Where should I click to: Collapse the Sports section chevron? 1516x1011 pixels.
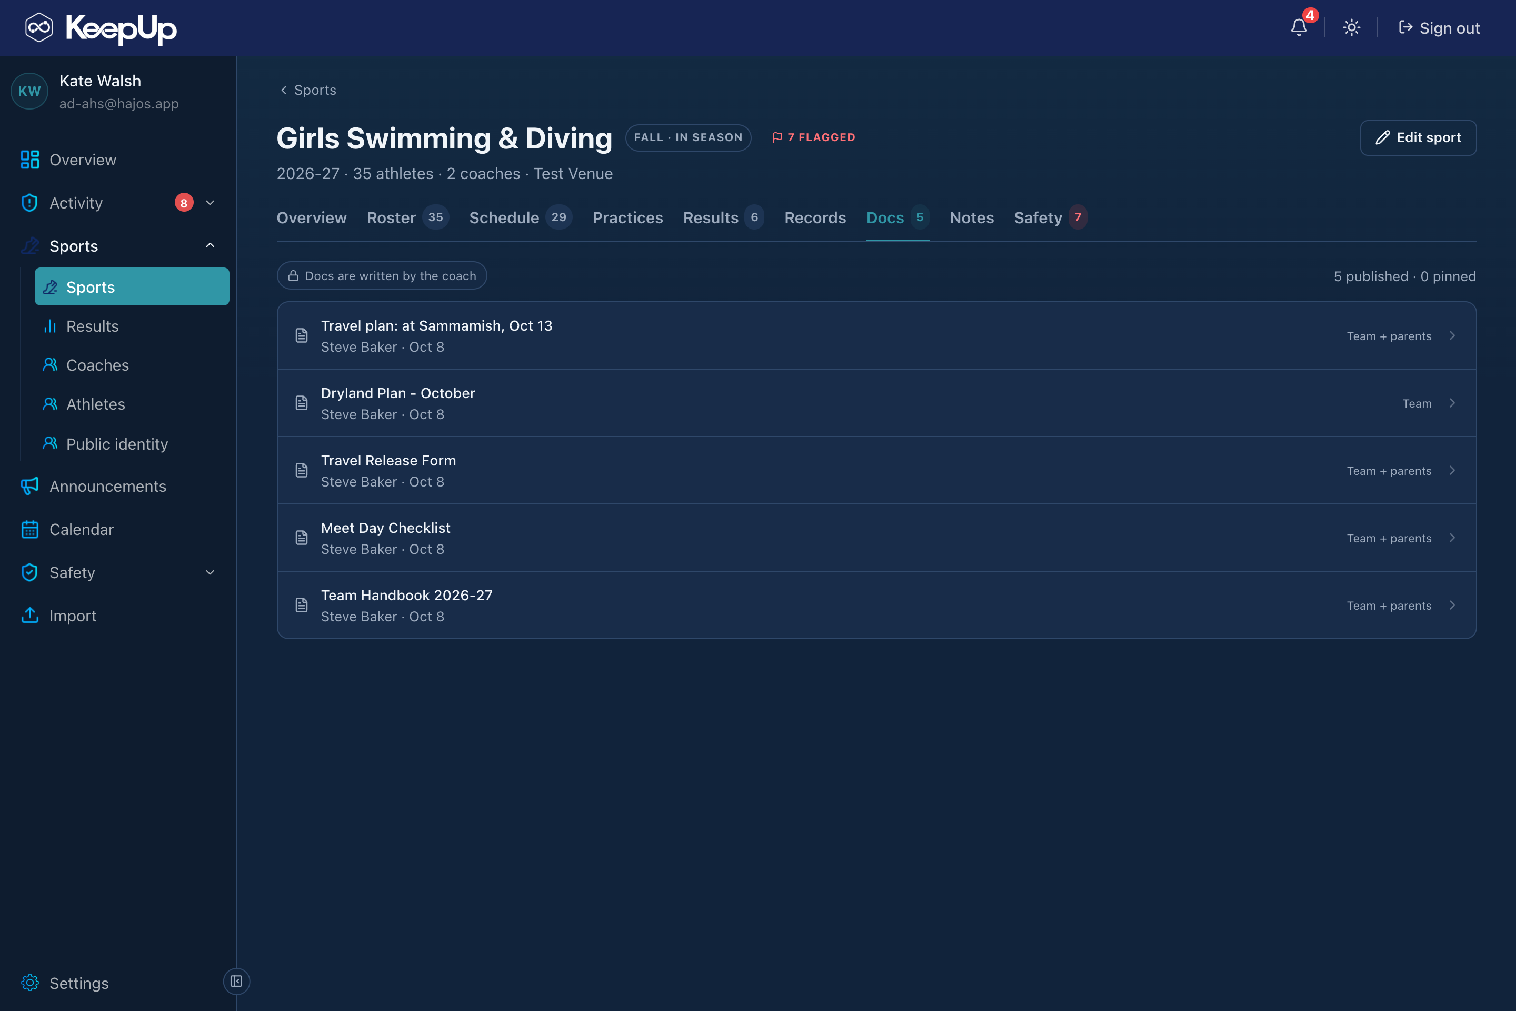210,246
